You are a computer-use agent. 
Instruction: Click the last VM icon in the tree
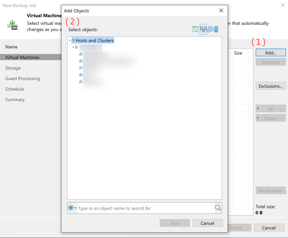[80, 82]
